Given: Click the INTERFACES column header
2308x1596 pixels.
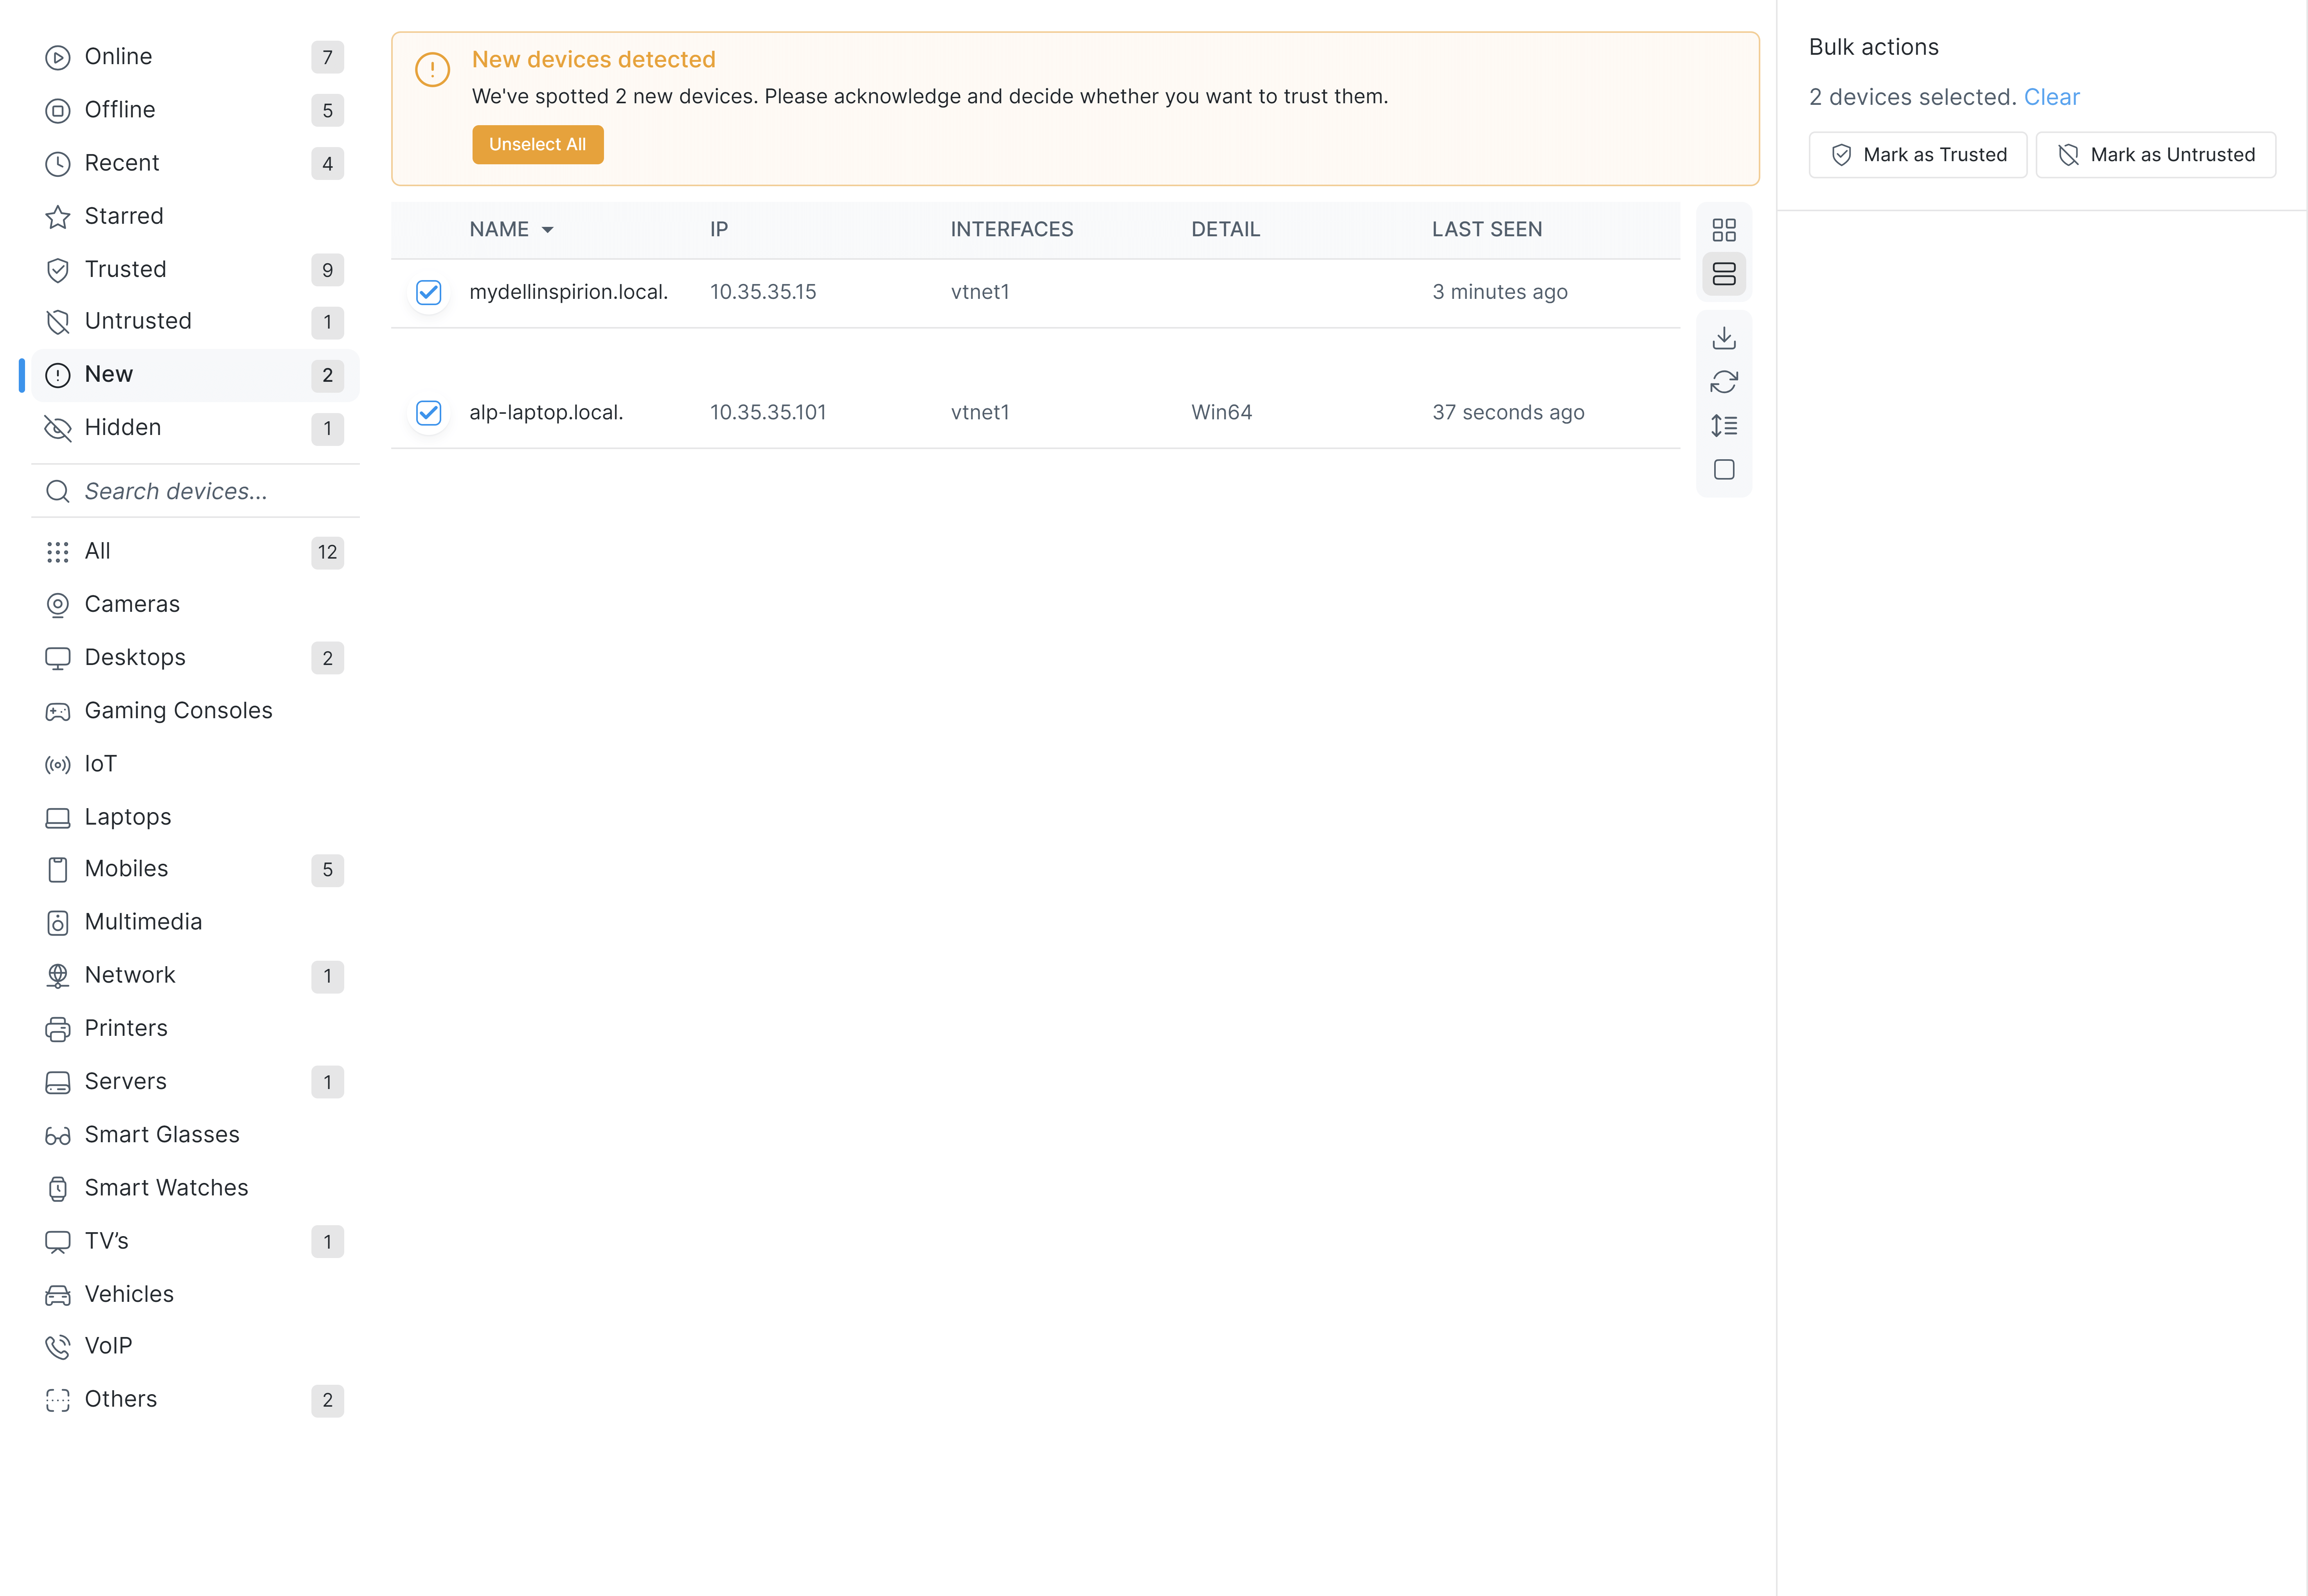Looking at the screenshot, I should (1012, 230).
